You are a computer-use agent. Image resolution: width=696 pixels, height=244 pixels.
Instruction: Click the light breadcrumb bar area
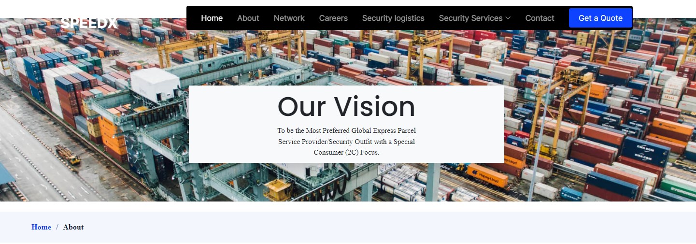[348, 227]
